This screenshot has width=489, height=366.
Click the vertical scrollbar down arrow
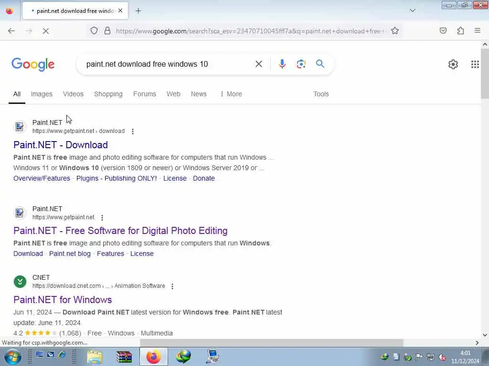485,335
